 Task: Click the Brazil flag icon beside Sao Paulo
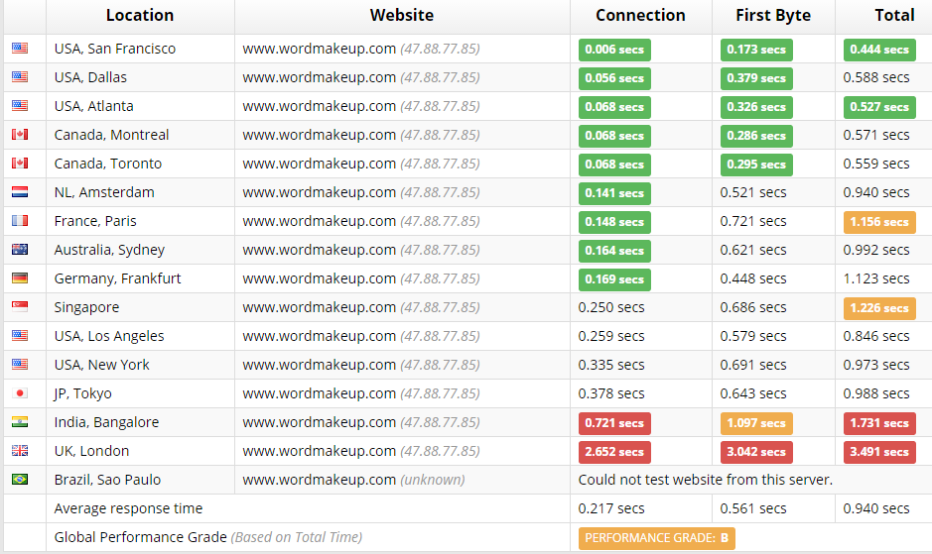[20, 480]
